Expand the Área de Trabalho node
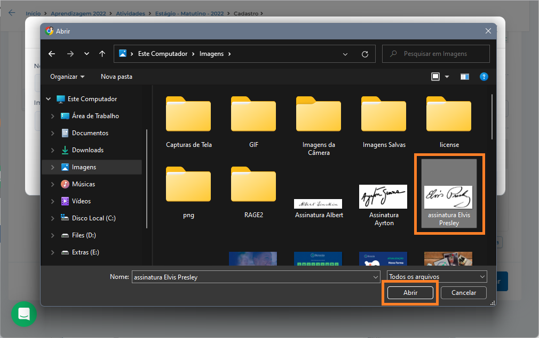Image resolution: width=539 pixels, height=338 pixels. (x=53, y=116)
